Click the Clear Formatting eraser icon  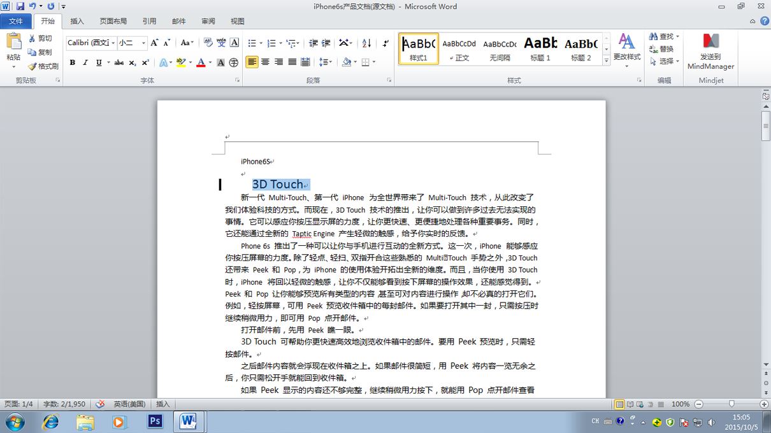point(208,43)
